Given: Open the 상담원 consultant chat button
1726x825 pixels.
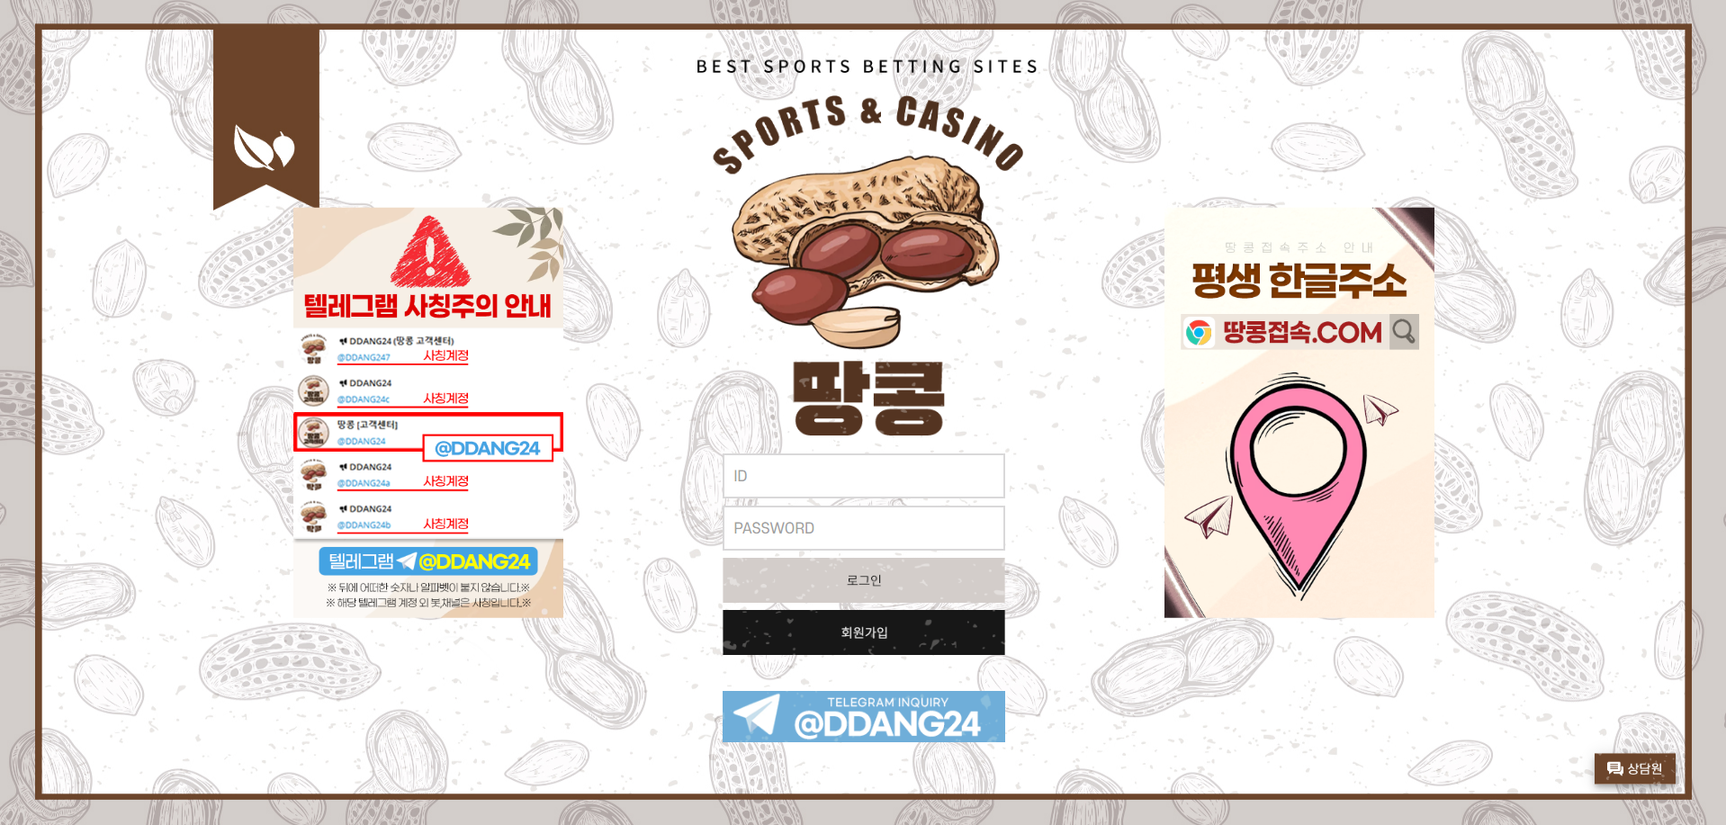Looking at the screenshot, I should [1634, 768].
